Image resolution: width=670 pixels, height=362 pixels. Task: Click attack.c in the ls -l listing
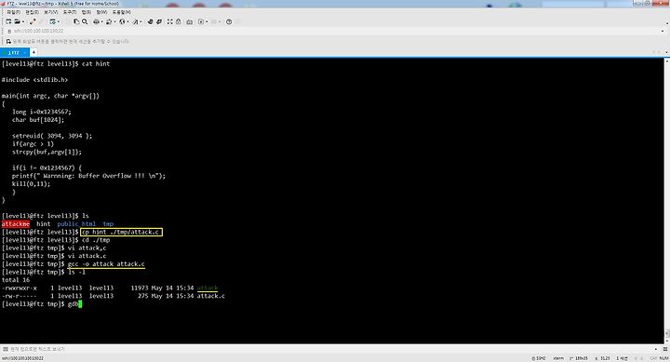tap(211, 296)
